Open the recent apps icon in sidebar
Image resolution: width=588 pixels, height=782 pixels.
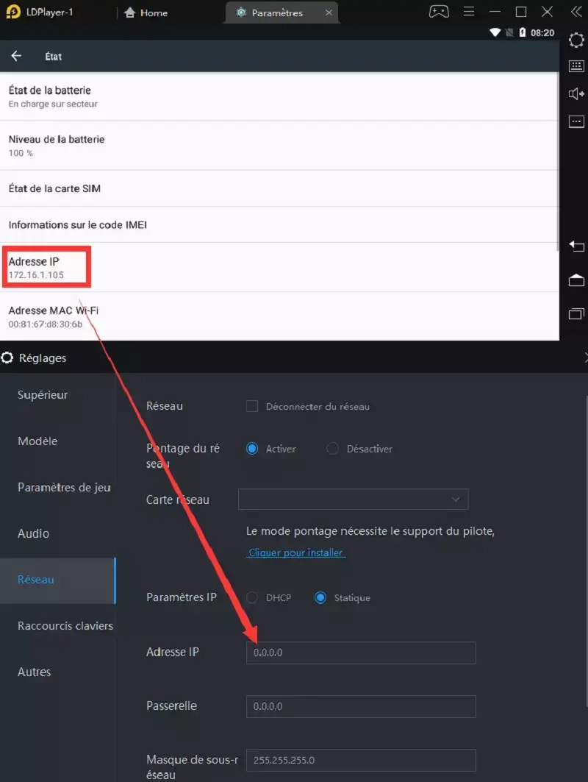coord(576,314)
